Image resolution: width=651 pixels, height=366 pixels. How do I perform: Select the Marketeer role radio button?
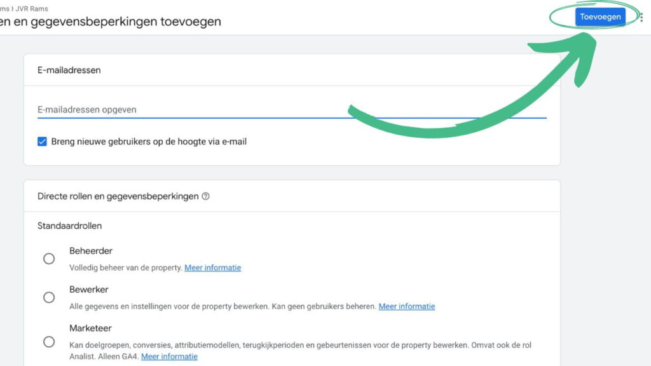49,341
